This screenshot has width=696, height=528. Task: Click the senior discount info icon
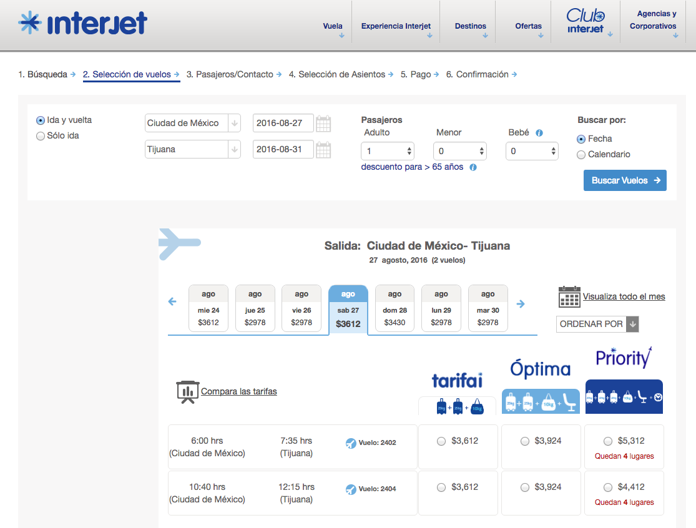(473, 167)
